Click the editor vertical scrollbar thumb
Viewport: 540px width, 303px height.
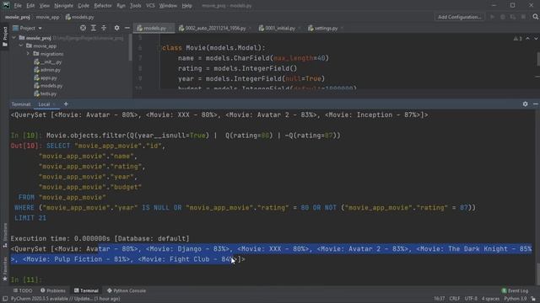click(x=538, y=59)
